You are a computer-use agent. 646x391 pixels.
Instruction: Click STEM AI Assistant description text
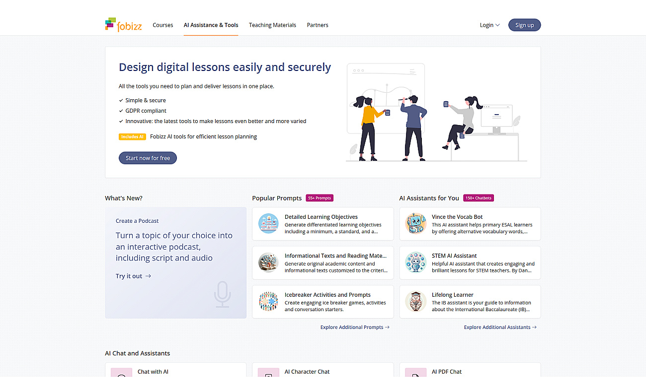click(483, 267)
